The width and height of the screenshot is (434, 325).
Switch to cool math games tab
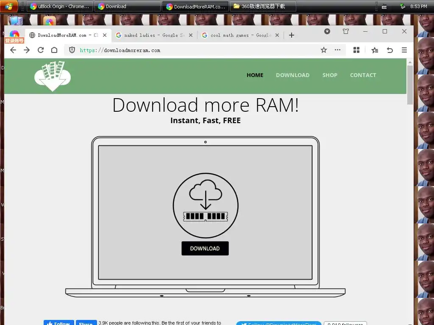pyautogui.click(x=239, y=35)
